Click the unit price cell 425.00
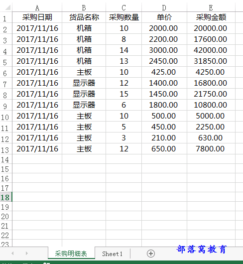 [x=164, y=72]
